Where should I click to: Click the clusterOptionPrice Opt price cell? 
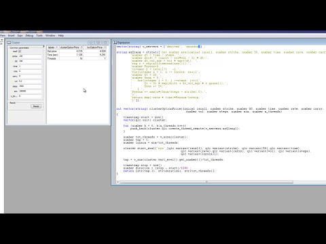pyautogui.click(x=71, y=52)
